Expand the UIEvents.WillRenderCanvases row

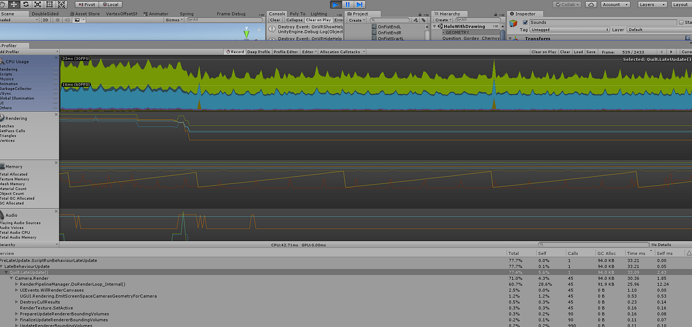17,290
